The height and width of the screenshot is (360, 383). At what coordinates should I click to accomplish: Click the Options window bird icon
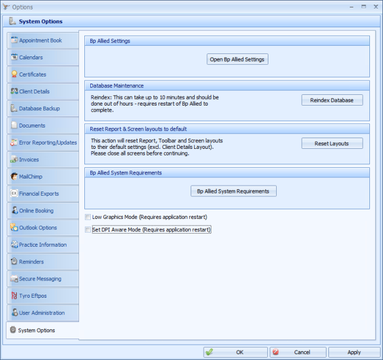(6, 7)
